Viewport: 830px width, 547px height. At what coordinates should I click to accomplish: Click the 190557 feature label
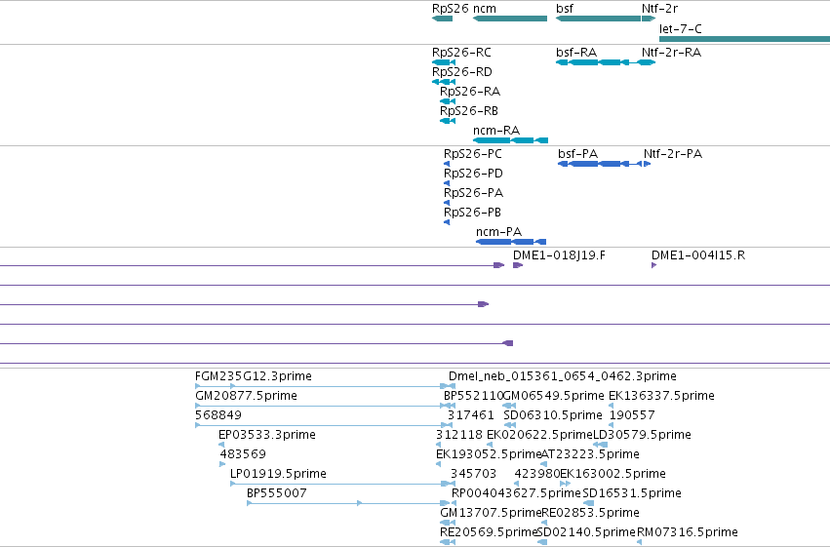pyautogui.click(x=632, y=415)
